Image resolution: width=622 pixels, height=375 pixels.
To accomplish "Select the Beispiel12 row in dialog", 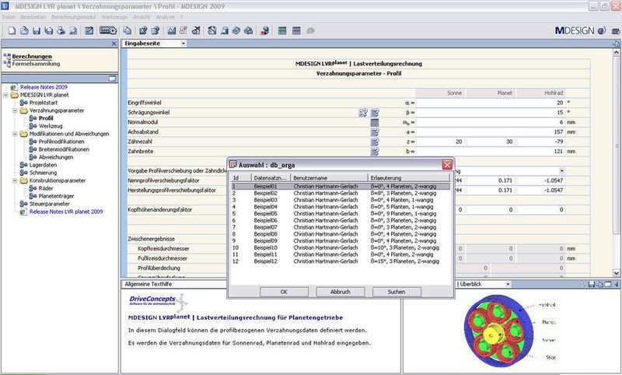I will click(x=341, y=261).
